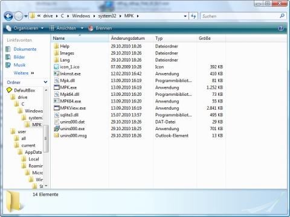290x217 pixels.
Task: Expand arrow after system32 breadcrumb
Action: tap(120, 16)
